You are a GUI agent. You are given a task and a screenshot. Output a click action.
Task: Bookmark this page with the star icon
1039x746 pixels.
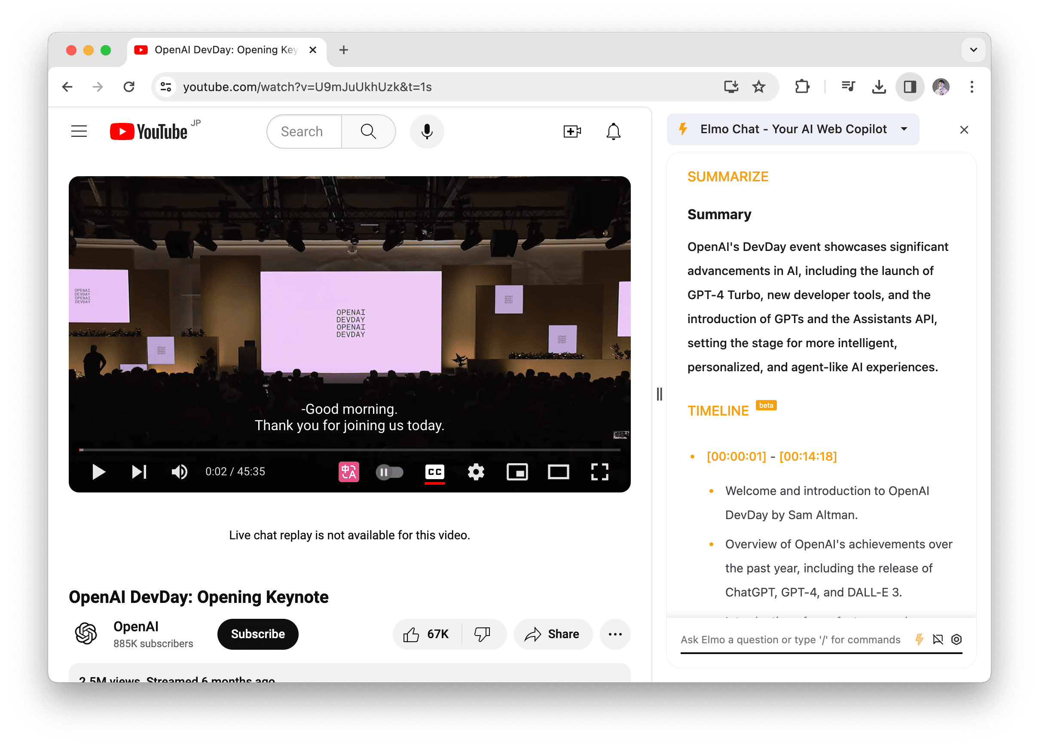pos(759,87)
